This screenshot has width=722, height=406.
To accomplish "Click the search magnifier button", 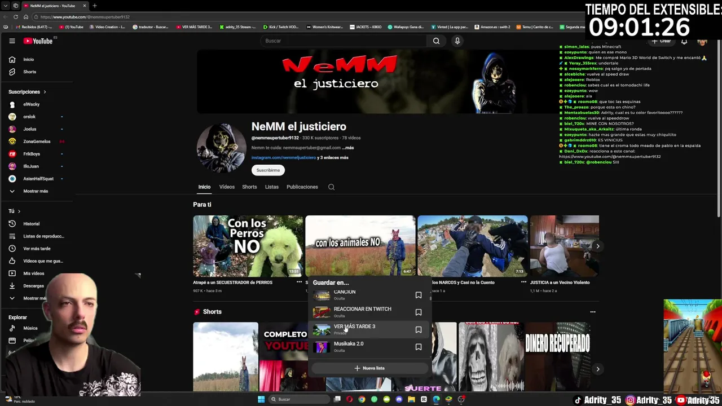I will pyautogui.click(x=436, y=41).
